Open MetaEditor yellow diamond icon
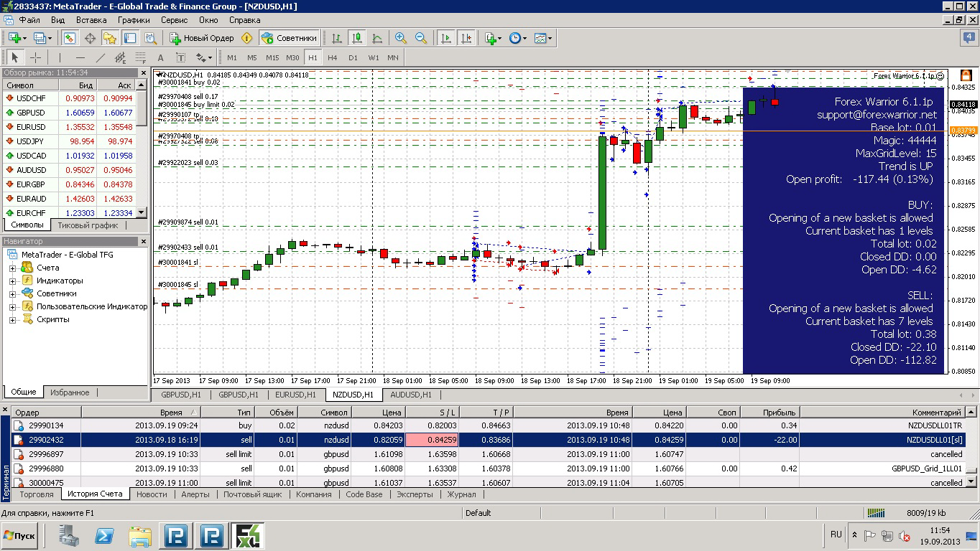 click(x=247, y=38)
